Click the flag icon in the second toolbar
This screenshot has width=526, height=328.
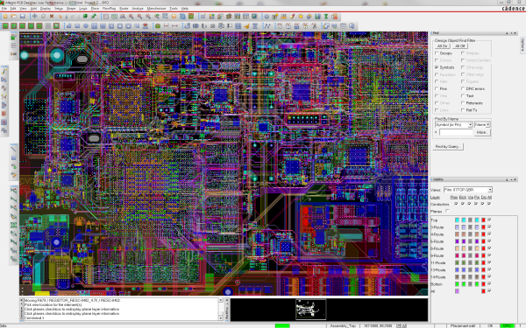tap(230, 25)
